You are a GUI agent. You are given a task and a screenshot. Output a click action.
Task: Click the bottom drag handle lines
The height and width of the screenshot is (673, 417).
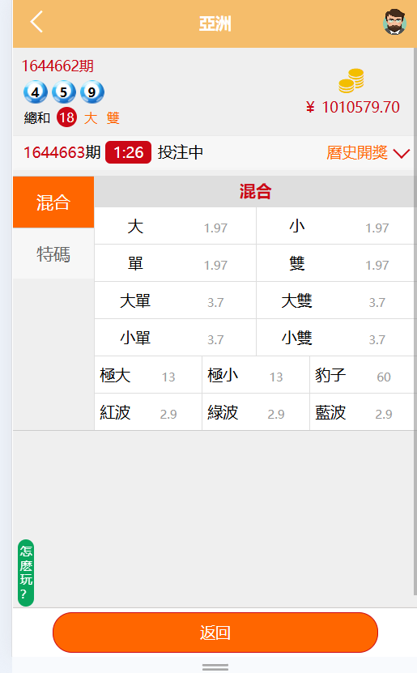click(x=215, y=667)
